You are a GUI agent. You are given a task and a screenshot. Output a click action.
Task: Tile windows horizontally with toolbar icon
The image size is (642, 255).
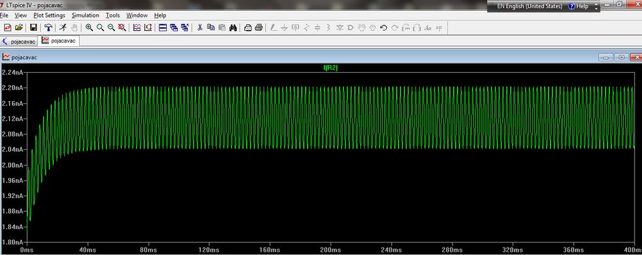coord(163,28)
